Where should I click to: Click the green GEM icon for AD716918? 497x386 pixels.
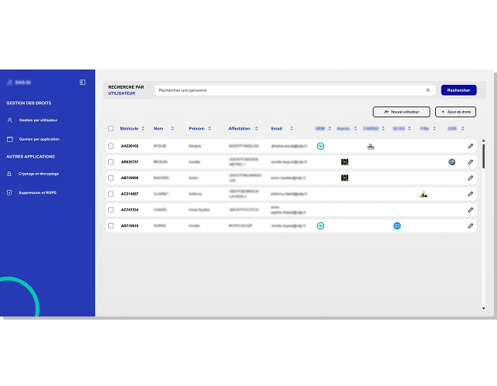pyautogui.click(x=320, y=225)
